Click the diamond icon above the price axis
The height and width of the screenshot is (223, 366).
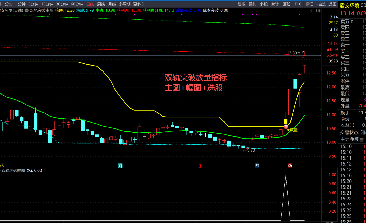pyautogui.click(x=312, y=11)
